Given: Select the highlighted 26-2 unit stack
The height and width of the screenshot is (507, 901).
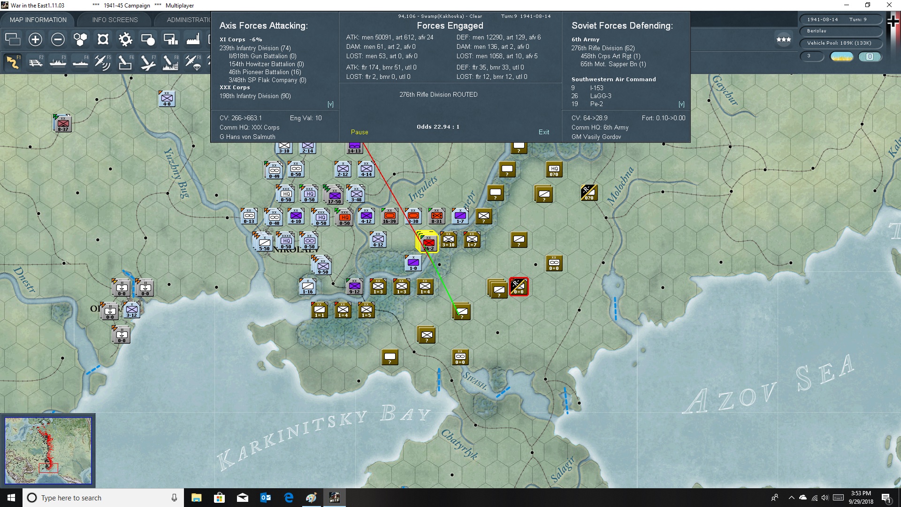Looking at the screenshot, I should 428,242.
